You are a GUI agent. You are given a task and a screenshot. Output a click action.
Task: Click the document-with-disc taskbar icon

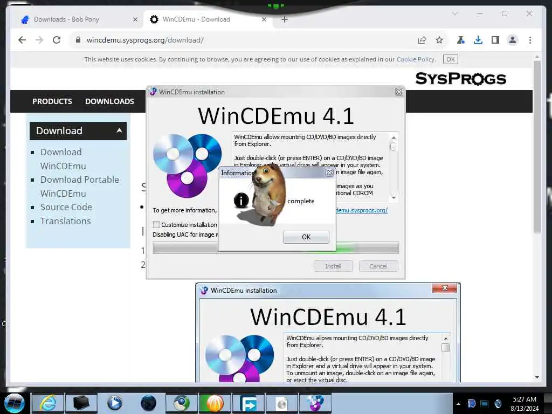click(x=281, y=403)
